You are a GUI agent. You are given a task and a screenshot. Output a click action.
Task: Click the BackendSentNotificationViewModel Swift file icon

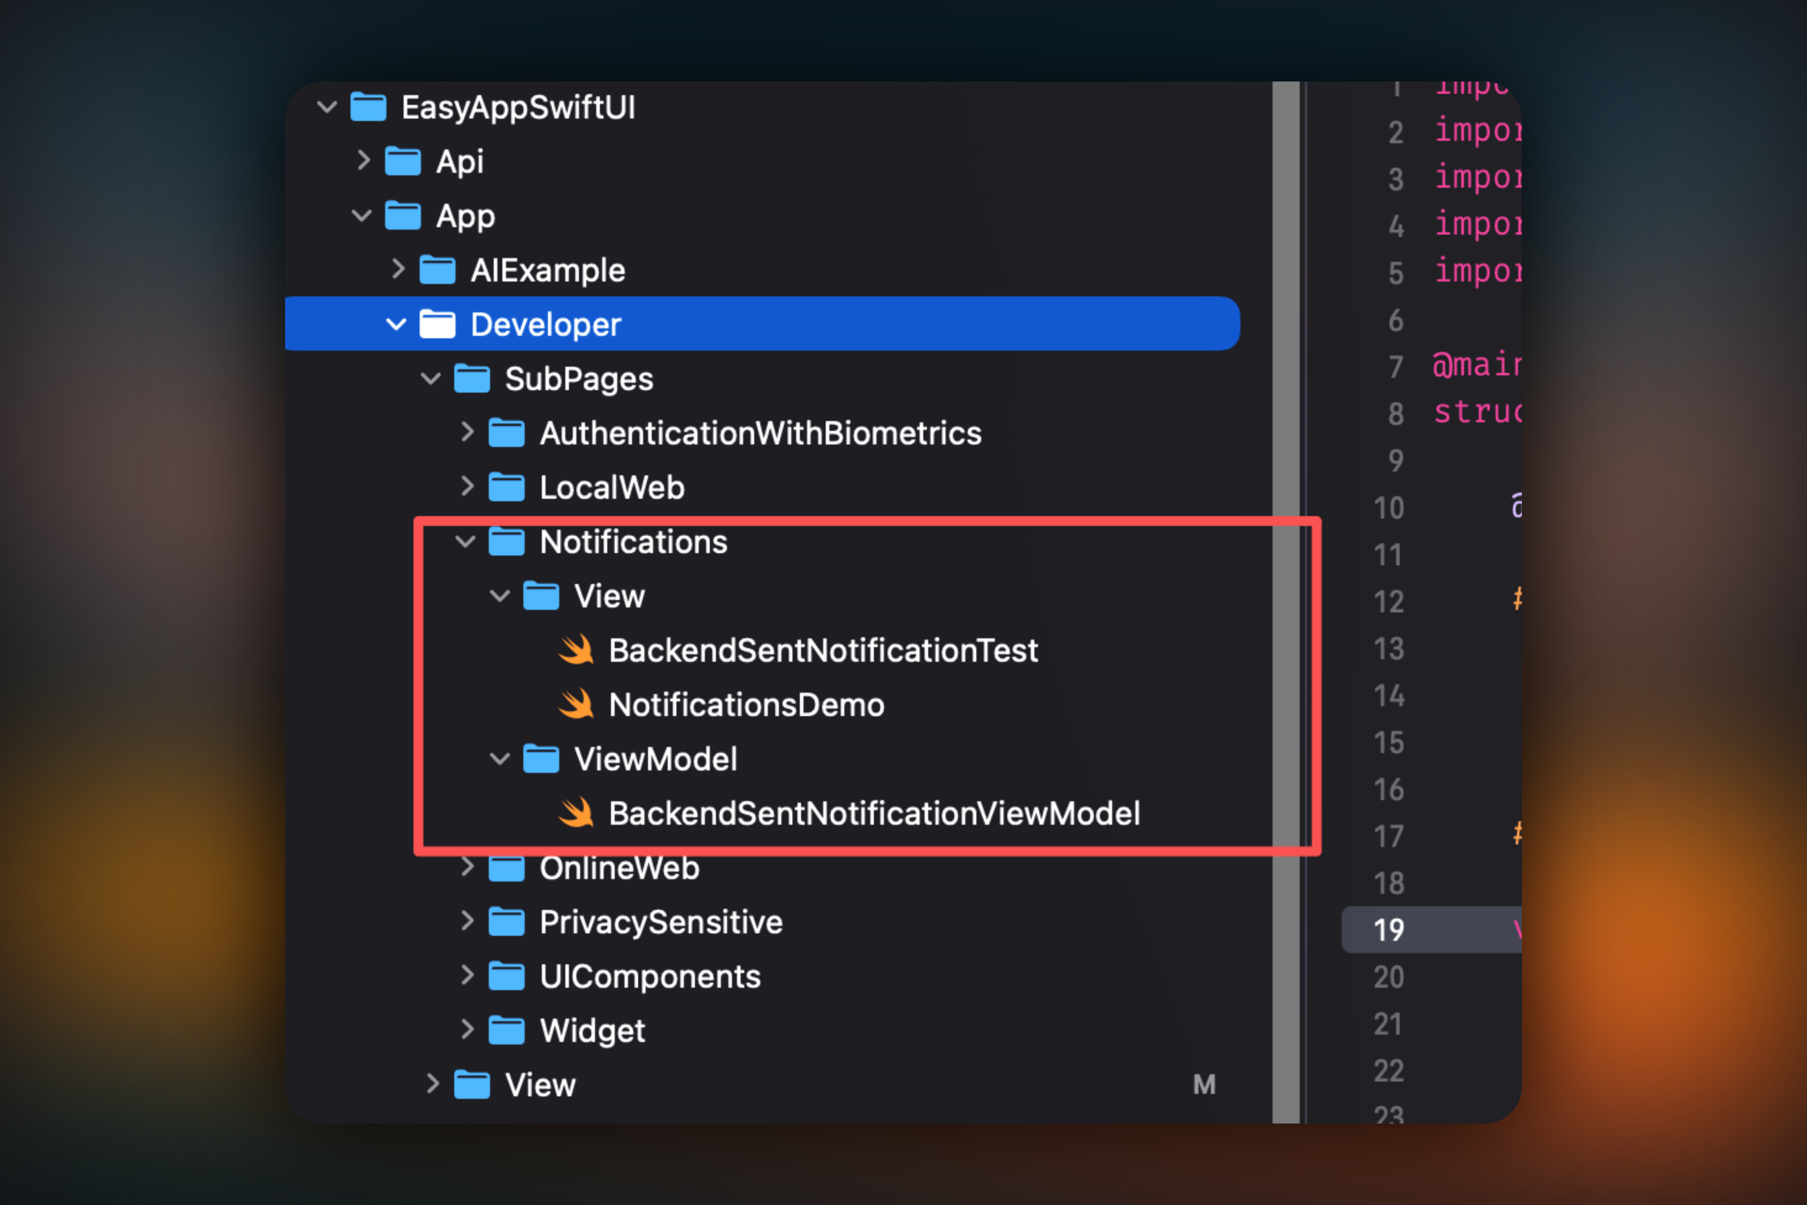point(575,813)
